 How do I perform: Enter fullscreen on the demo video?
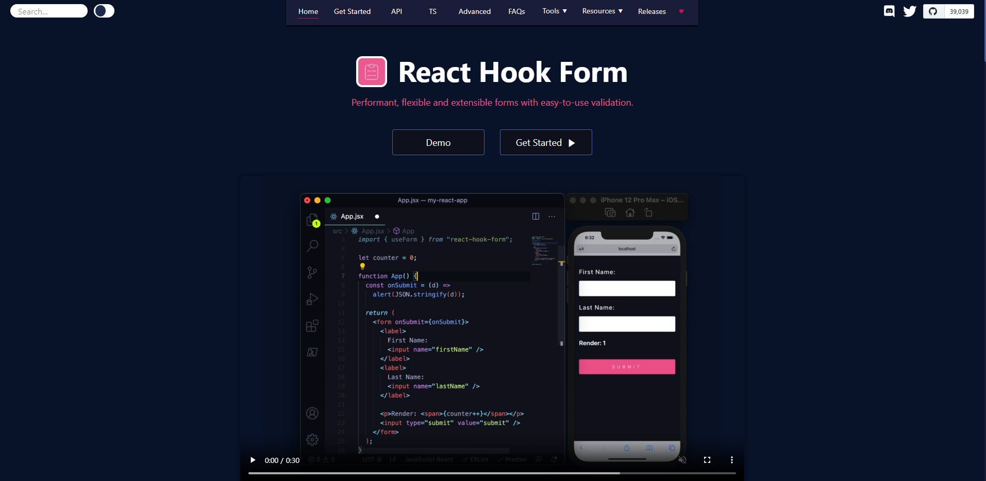[x=707, y=460]
